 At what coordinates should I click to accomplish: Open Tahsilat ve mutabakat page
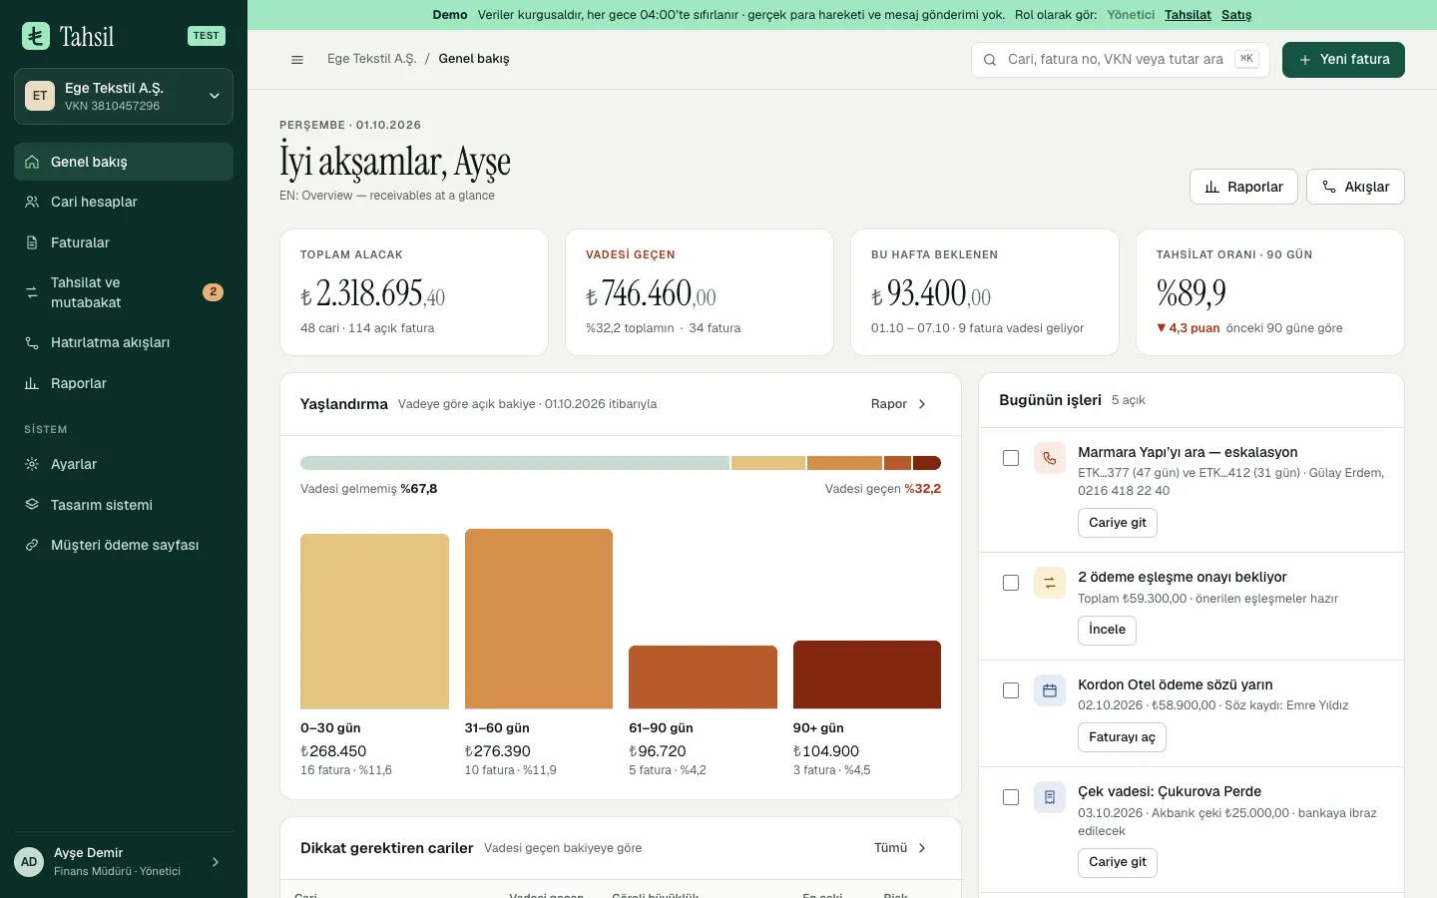[x=124, y=292]
